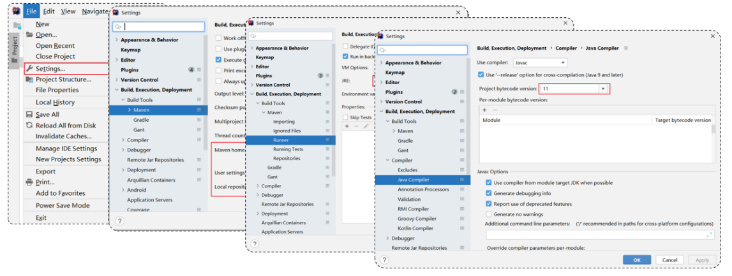Open Project bytecode version dropdown arrow
The width and height of the screenshot is (732, 276).
point(603,88)
